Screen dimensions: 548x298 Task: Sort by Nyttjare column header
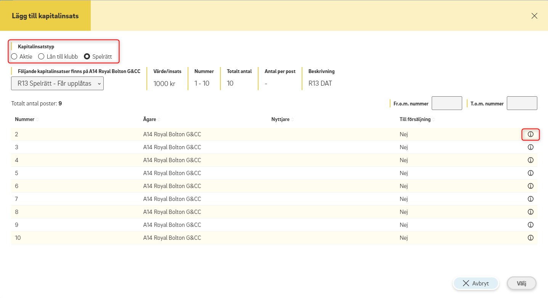point(280,120)
